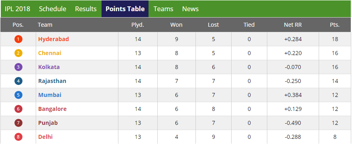Click the yellow position 2 badge
Image resolution: width=352 pixels, height=144 pixels.
click(18, 53)
